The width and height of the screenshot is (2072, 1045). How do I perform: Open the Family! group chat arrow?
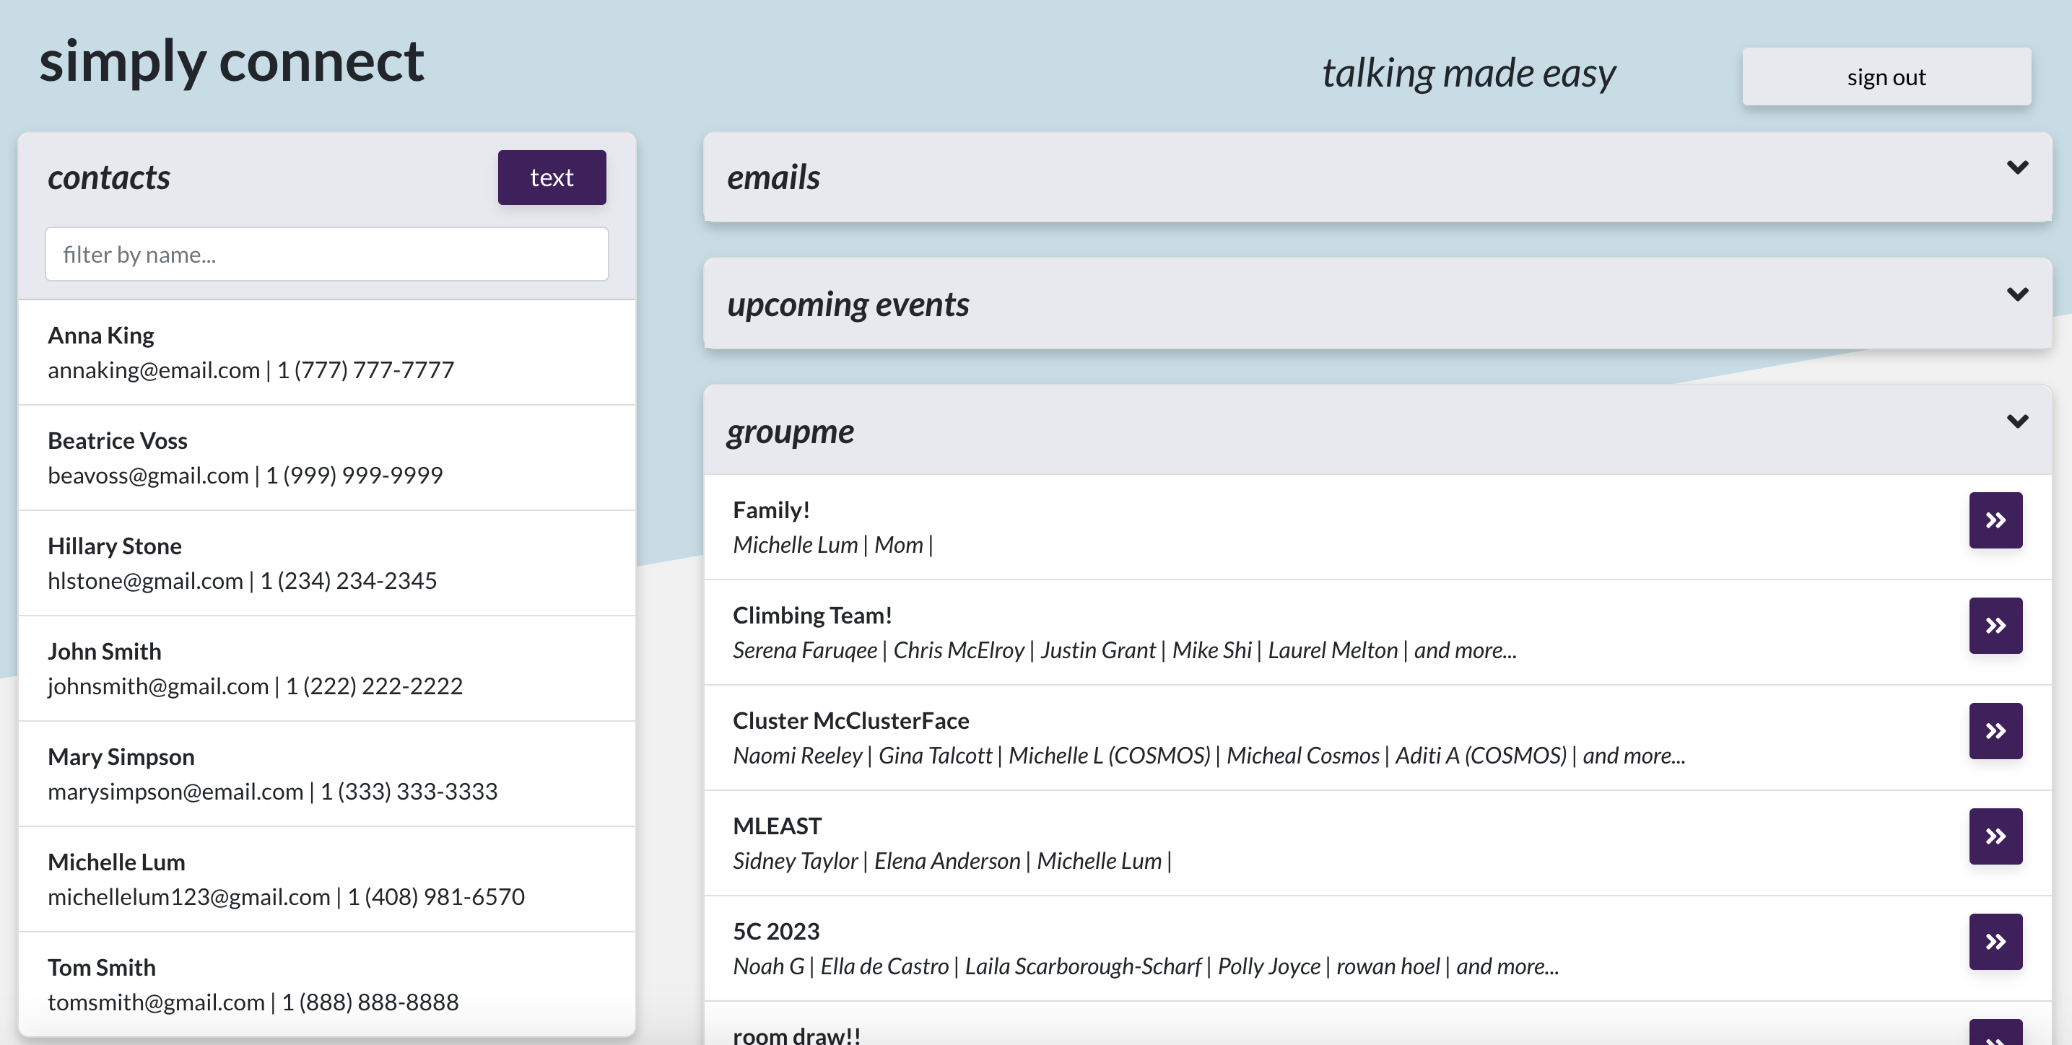pos(1995,520)
